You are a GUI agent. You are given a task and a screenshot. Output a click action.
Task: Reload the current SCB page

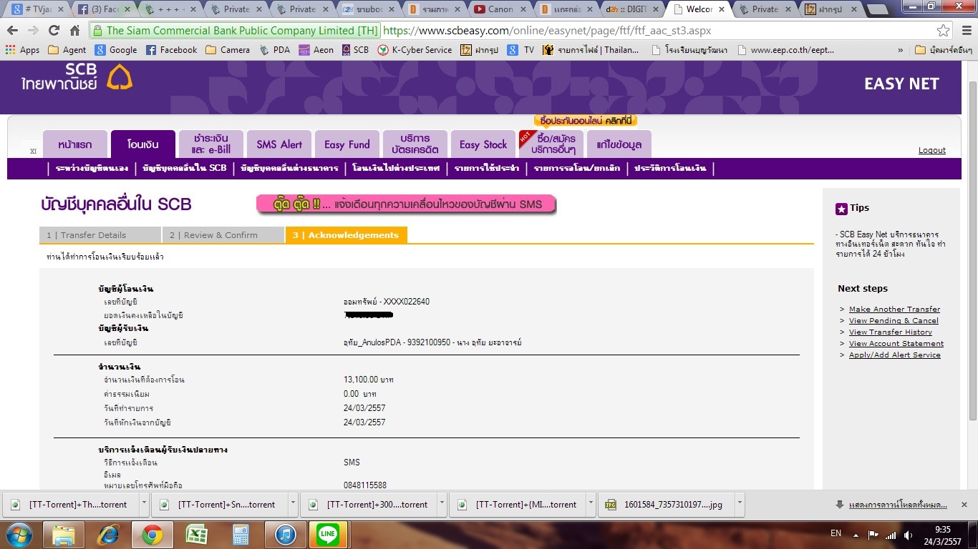coord(54,31)
